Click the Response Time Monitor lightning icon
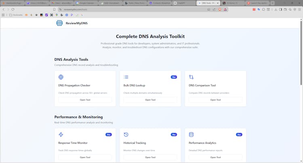 click(x=61, y=135)
